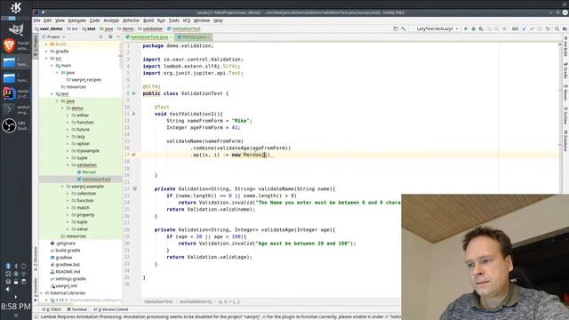Click the undo/revert arrow in toolbar

click(x=548, y=28)
